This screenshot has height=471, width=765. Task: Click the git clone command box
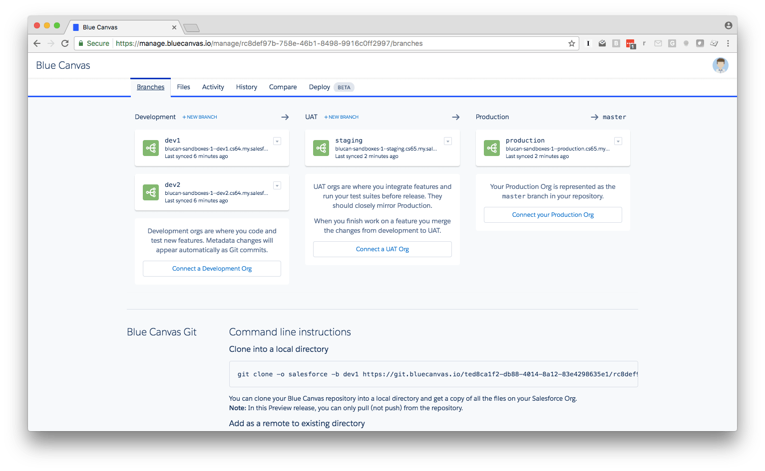433,374
